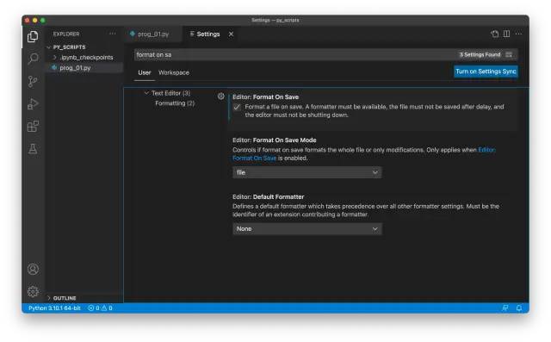551x342 pixels.
Task: Open the notifications bell in status bar
Action: coord(518,308)
